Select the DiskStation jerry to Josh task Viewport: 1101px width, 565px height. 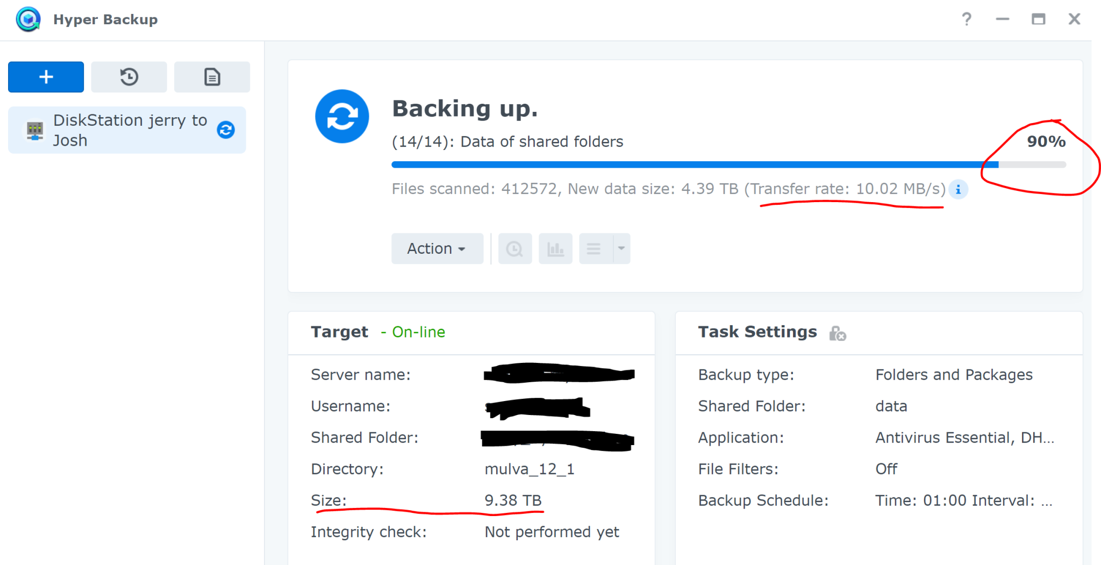127,130
